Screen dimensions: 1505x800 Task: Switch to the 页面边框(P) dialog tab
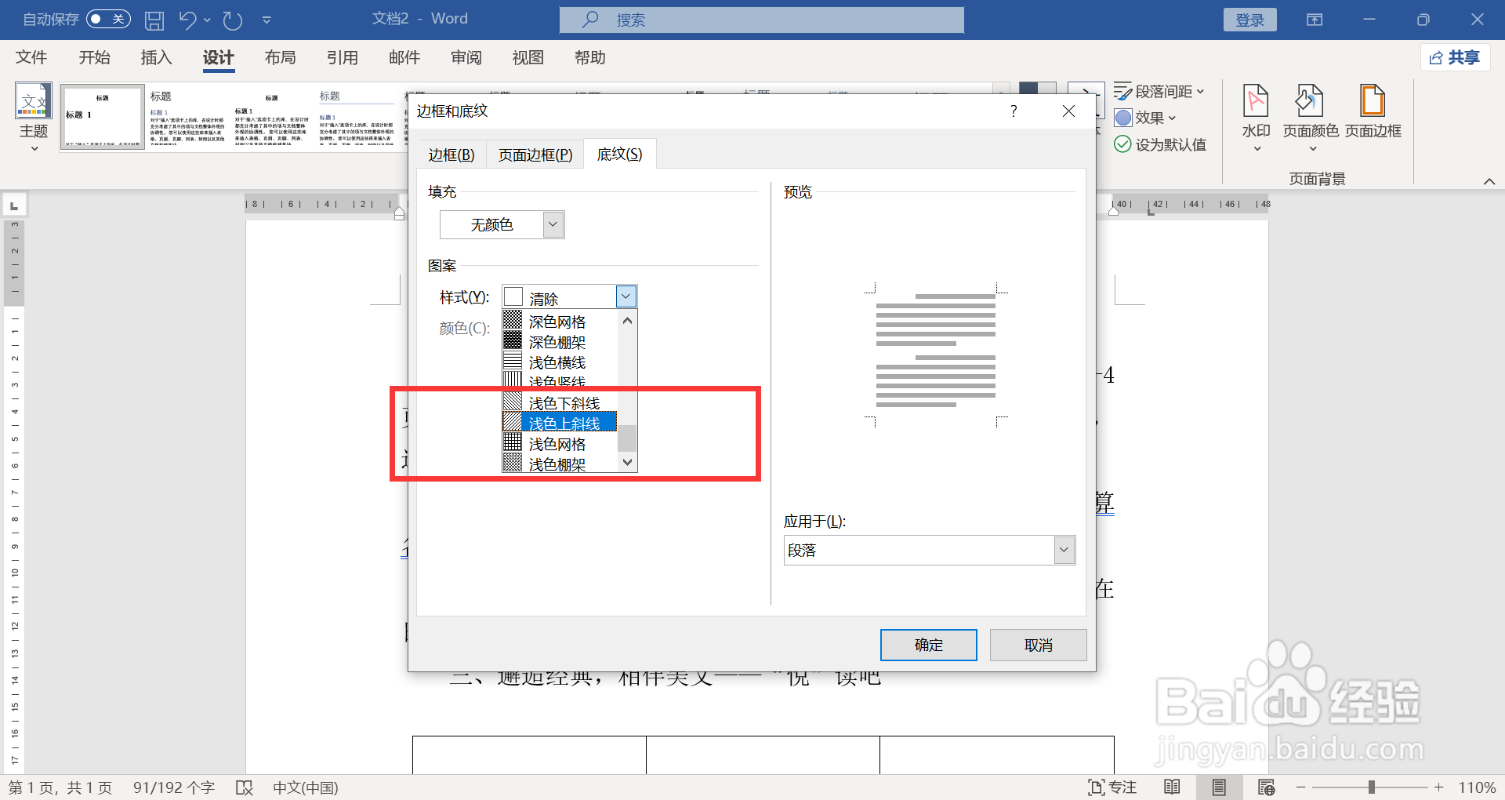[x=535, y=155]
